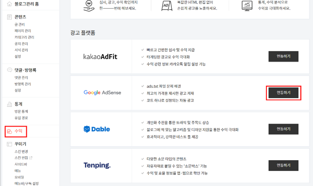Click the Dable logo
This screenshot has height=186, width=313.
(x=96, y=129)
